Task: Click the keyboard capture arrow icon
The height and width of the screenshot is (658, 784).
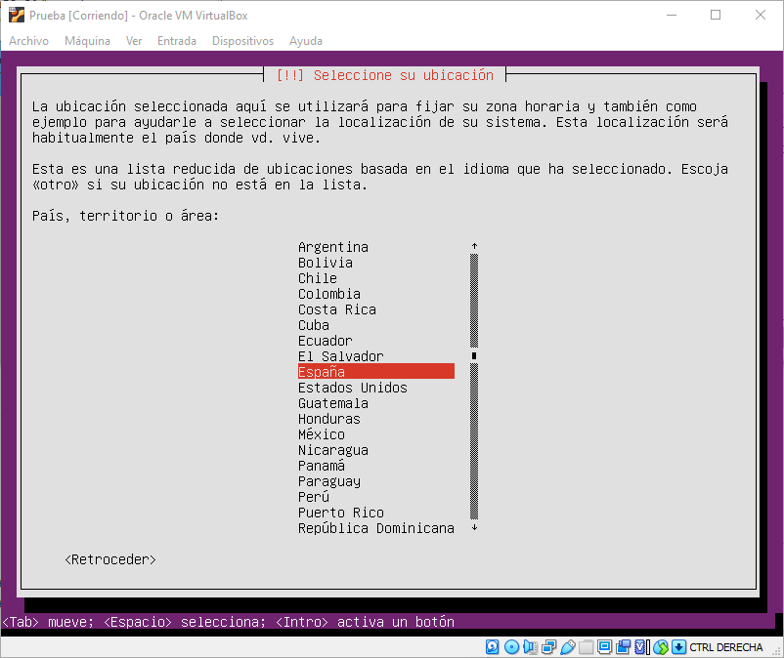Action: coord(678,647)
